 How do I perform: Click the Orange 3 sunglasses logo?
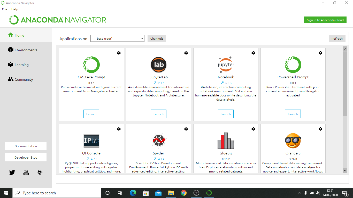click(293, 141)
